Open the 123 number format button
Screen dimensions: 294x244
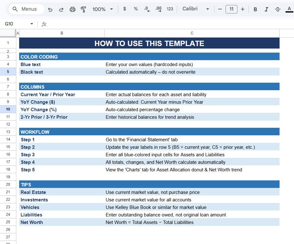coord(170,9)
